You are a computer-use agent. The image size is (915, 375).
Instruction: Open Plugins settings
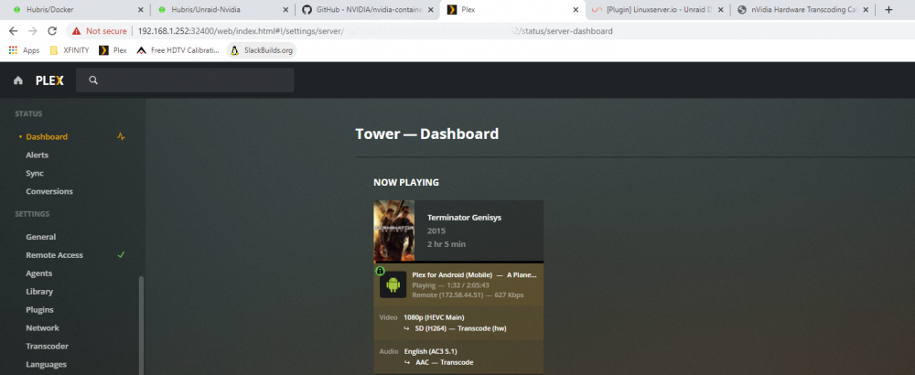coord(39,310)
